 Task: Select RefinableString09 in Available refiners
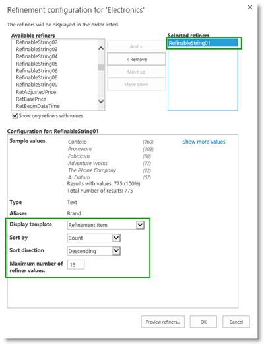(37, 85)
